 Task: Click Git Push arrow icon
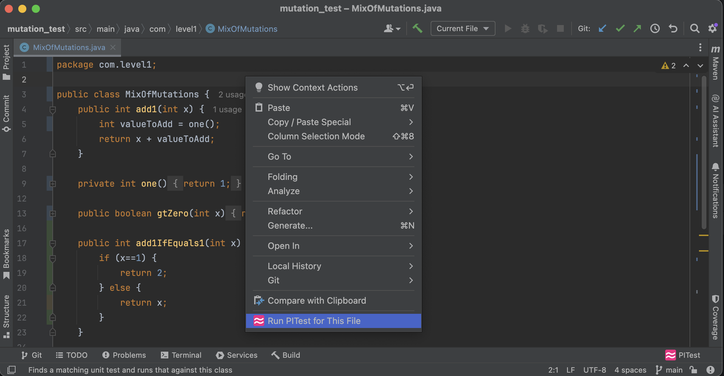637,28
